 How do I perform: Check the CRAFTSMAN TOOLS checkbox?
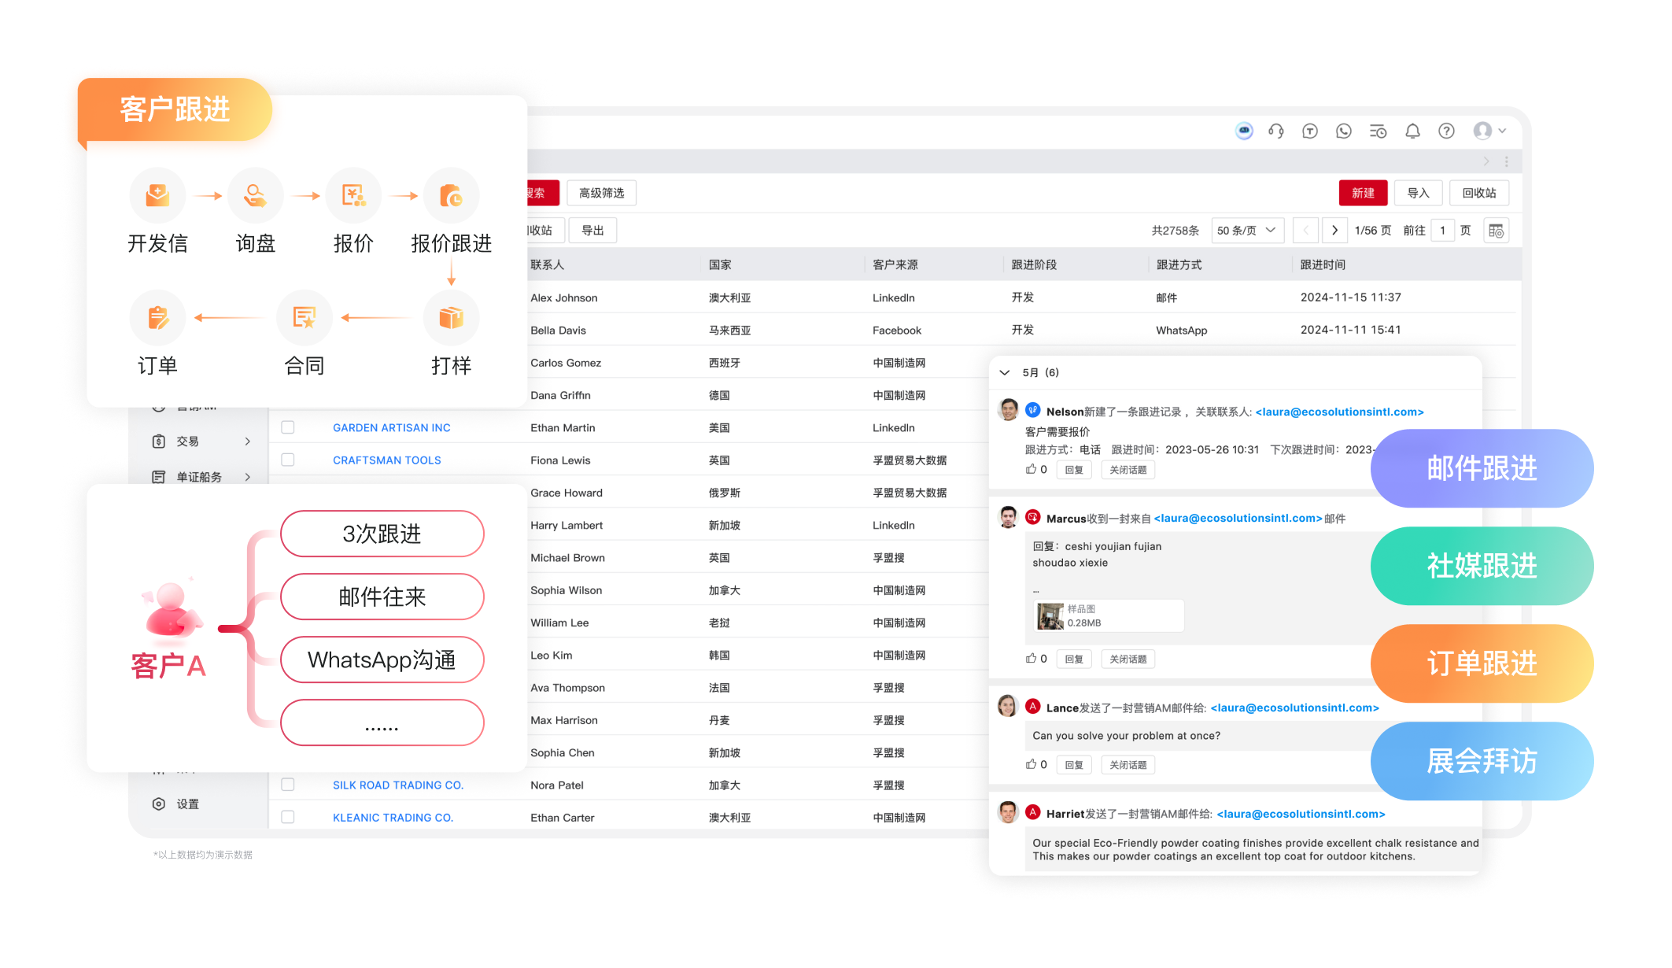coord(287,459)
